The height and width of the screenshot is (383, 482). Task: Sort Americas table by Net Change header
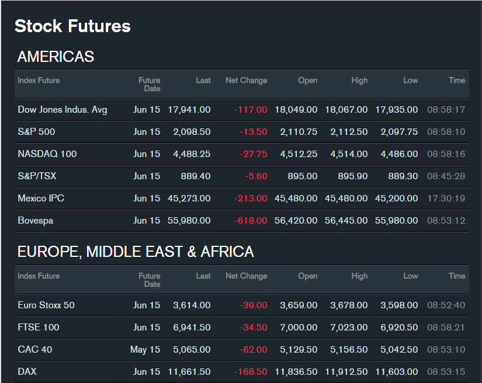pos(246,81)
